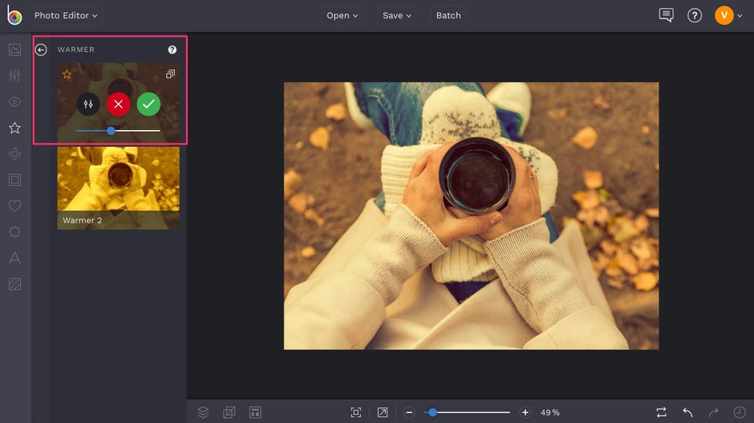Expand the Save menu
Screen dimensions: 754x423
397,15
